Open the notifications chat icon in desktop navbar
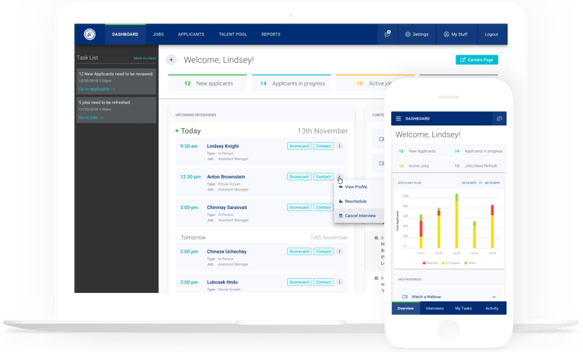583x352 pixels. click(x=387, y=34)
